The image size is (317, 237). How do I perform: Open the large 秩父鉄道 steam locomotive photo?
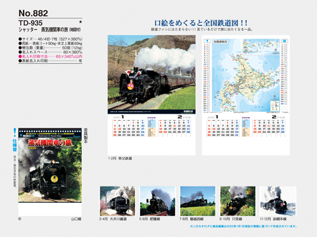(152, 75)
